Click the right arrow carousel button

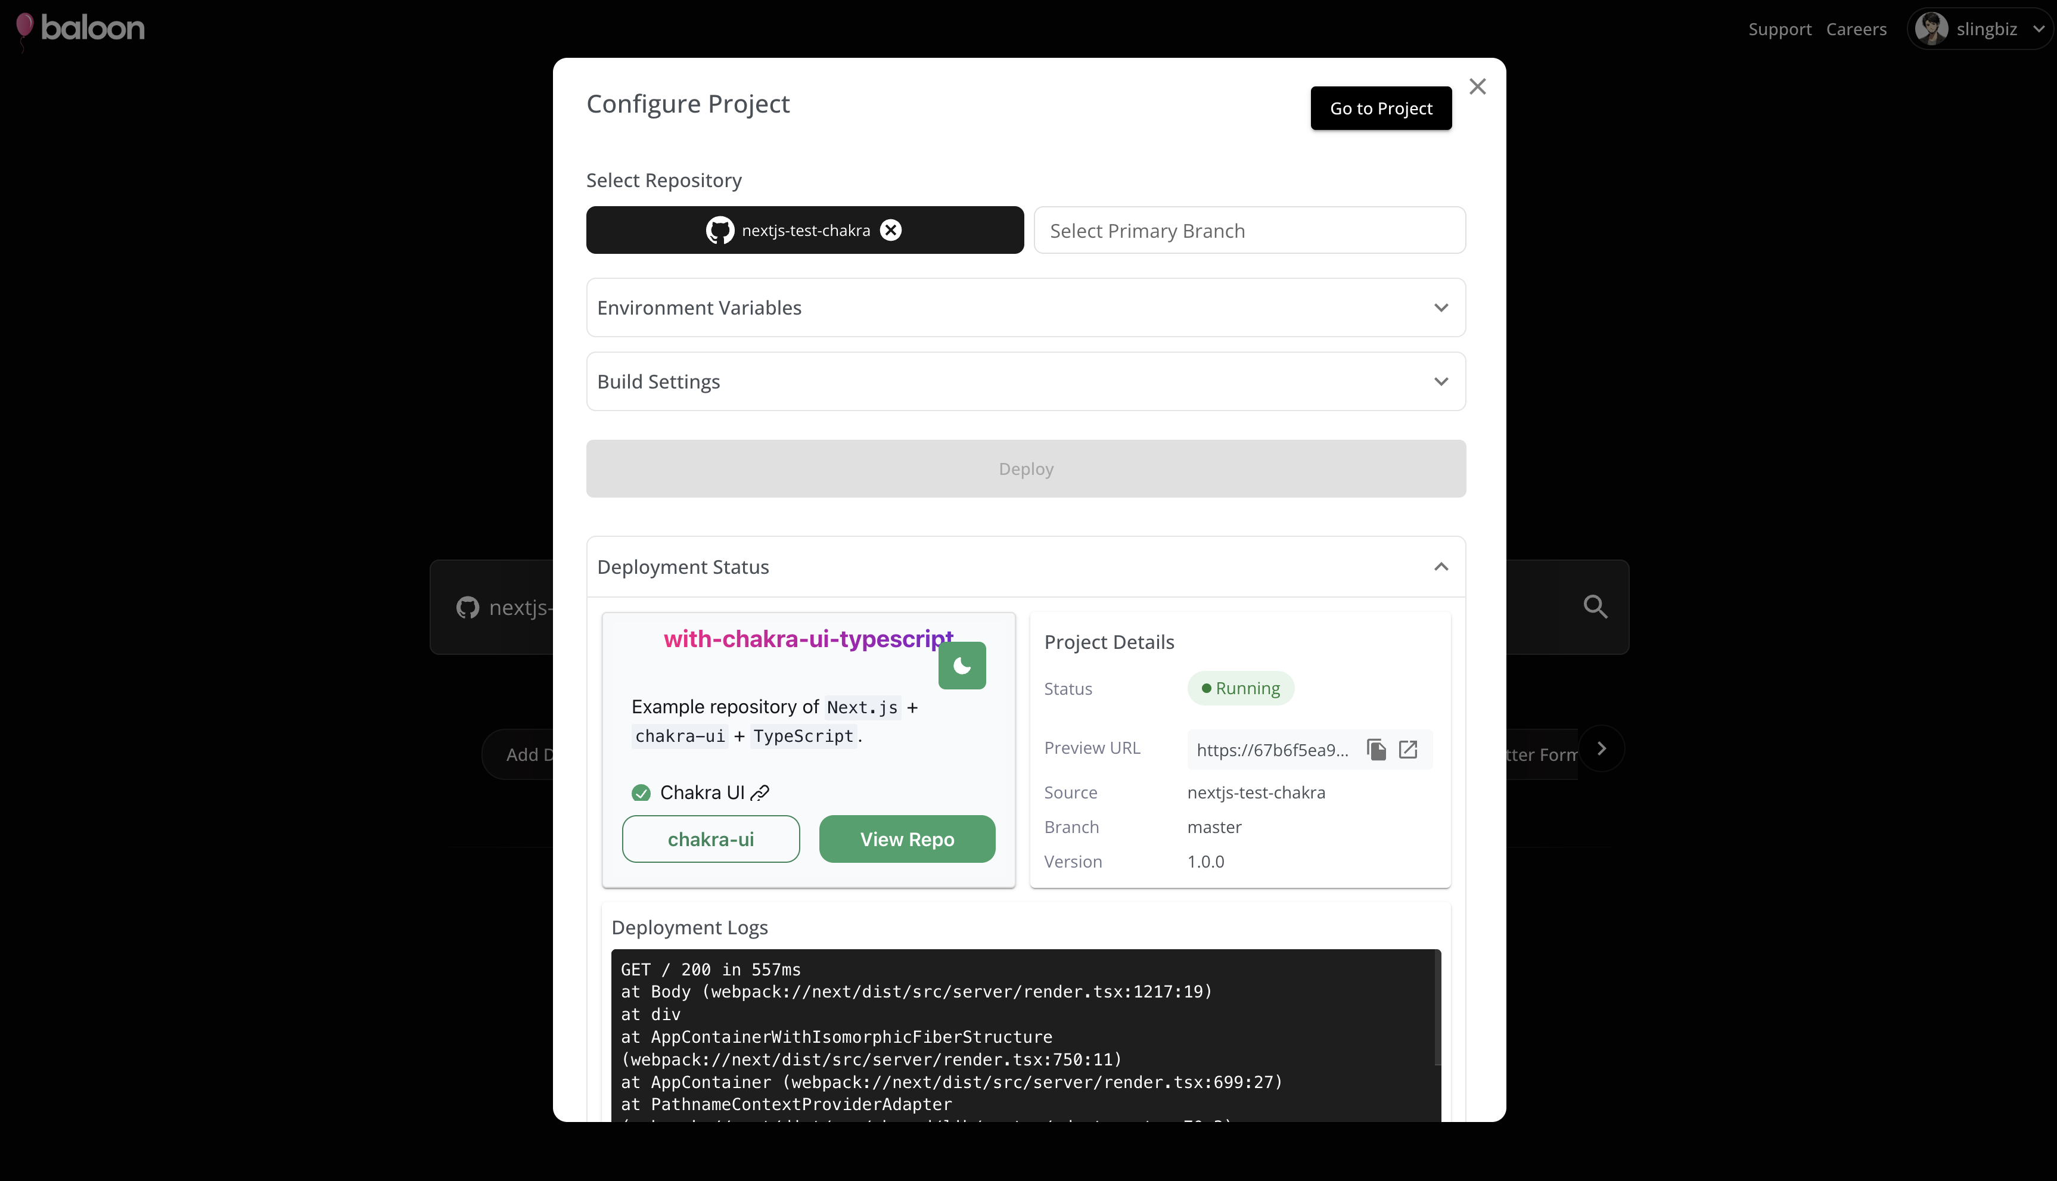point(1601,748)
